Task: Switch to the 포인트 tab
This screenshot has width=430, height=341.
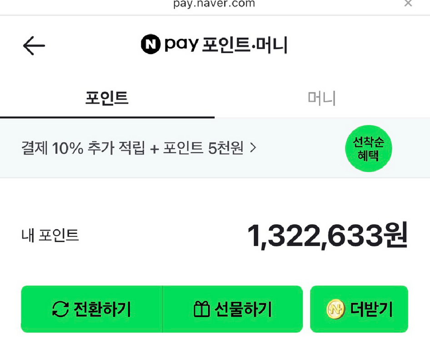Action: 107,98
